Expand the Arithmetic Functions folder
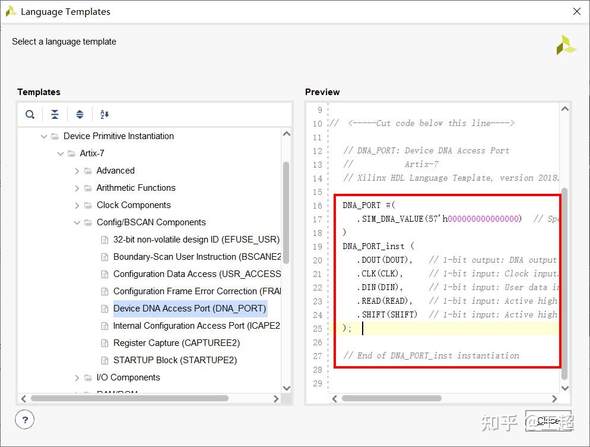Image resolution: width=590 pixels, height=447 pixels. pyautogui.click(x=77, y=188)
